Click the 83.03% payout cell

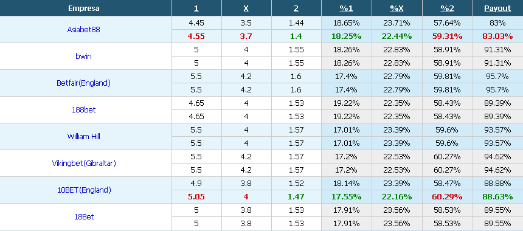click(x=497, y=36)
